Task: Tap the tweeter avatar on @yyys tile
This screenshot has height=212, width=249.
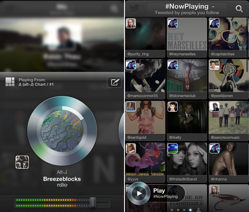Action: tap(131, 148)
